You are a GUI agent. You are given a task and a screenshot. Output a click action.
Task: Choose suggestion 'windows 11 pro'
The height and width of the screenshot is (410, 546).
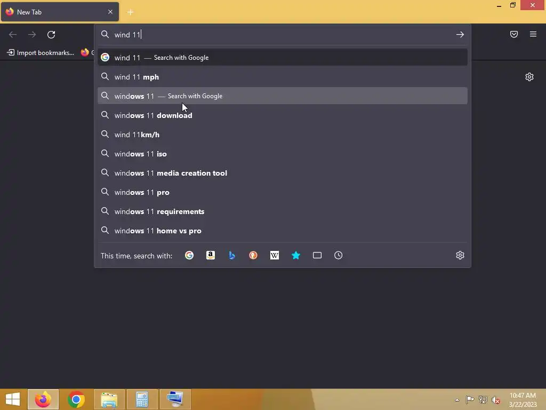283,192
